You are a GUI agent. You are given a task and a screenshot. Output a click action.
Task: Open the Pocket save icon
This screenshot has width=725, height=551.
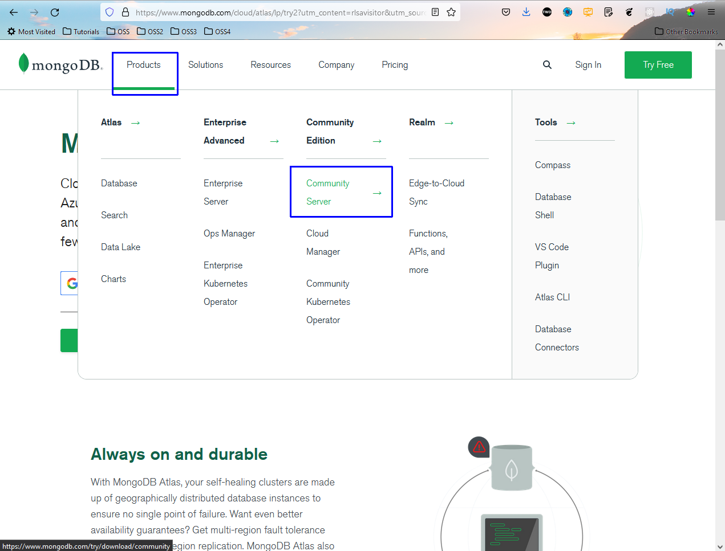coord(506,12)
